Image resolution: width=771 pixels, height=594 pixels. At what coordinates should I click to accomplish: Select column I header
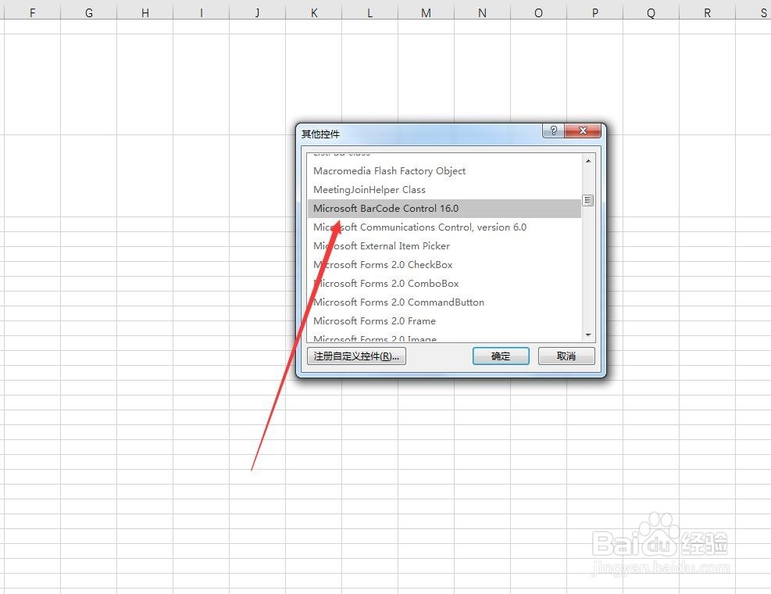click(201, 13)
